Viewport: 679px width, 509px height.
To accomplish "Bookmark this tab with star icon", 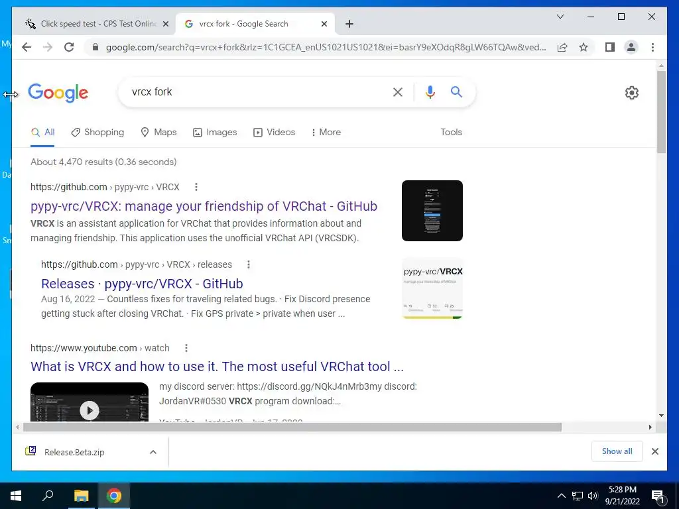I will pos(584,47).
